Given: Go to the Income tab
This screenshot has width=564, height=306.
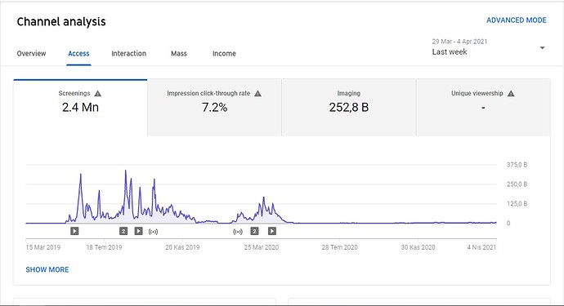Looking at the screenshot, I should 224,54.
